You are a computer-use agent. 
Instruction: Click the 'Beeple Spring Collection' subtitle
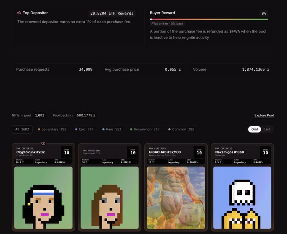(x=162, y=156)
